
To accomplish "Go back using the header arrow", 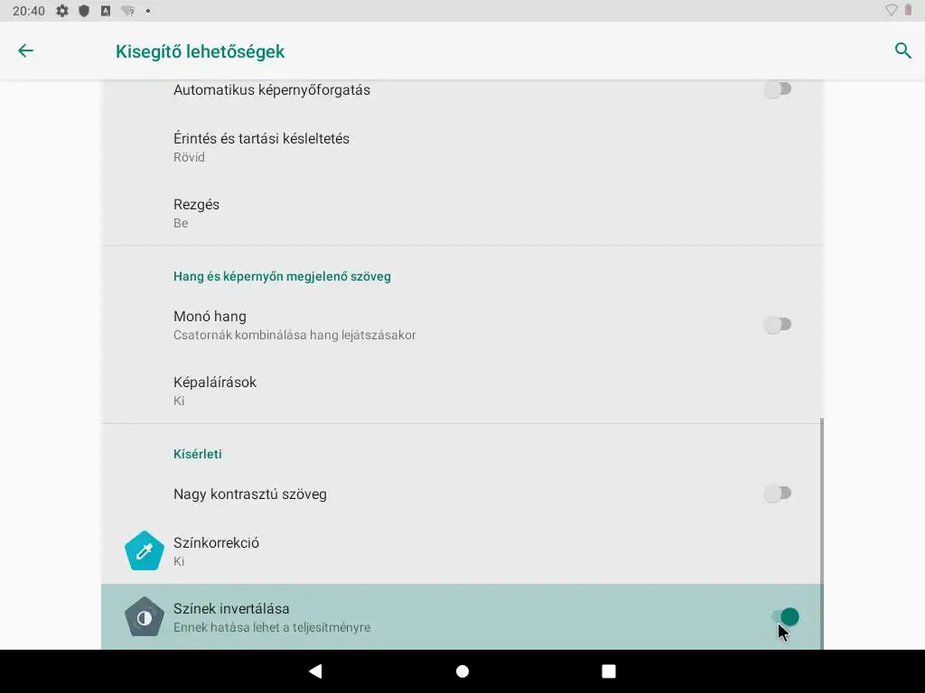I will (25, 51).
